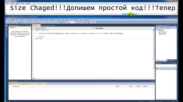The width and height of the screenshot is (183, 102).
Task: Open the Отладка menu
Action: click(x=36, y=20)
